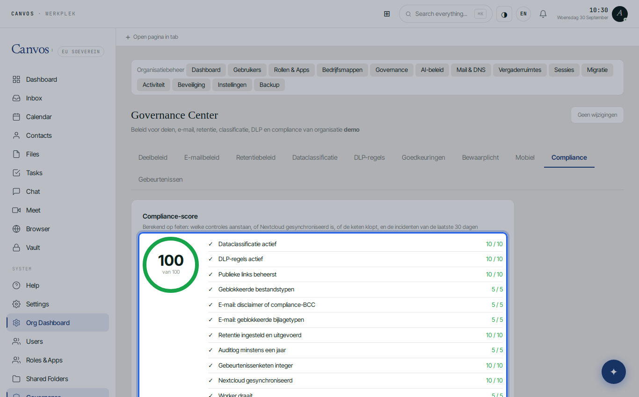The width and height of the screenshot is (639, 397).
Task: Open Files in the sidebar
Action: click(58, 154)
